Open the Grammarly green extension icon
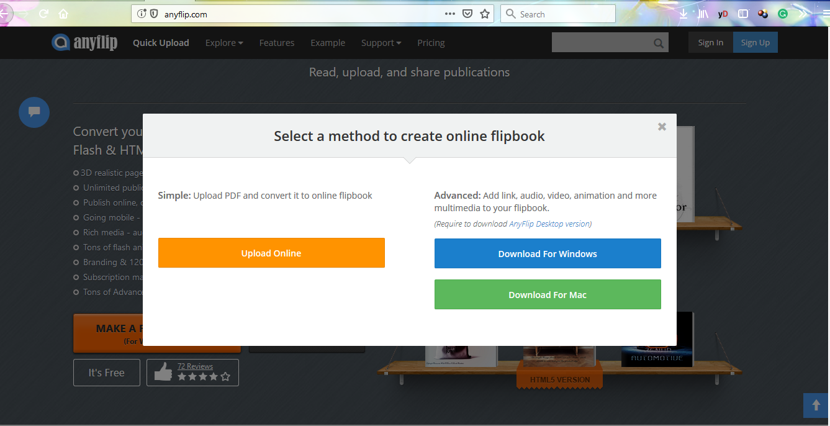This screenshot has width=830, height=426. 783,14
